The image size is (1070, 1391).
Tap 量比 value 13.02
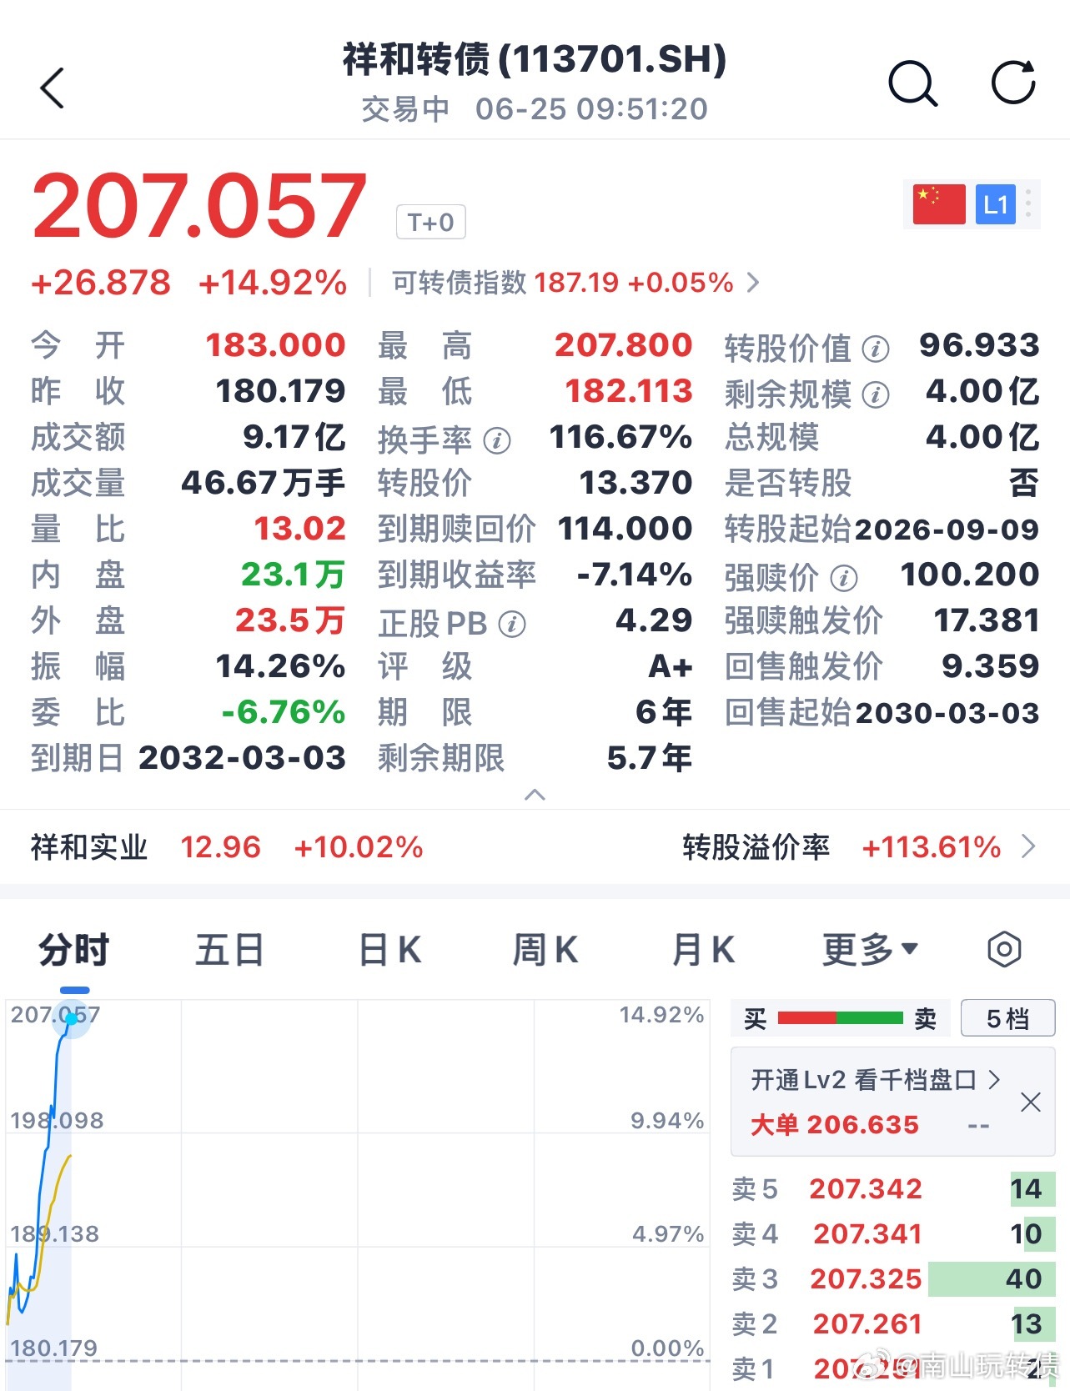pyautogui.click(x=299, y=528)
